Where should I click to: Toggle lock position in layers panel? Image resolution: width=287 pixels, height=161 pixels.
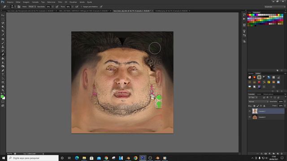pyautogui.click(x=261, y=106)
